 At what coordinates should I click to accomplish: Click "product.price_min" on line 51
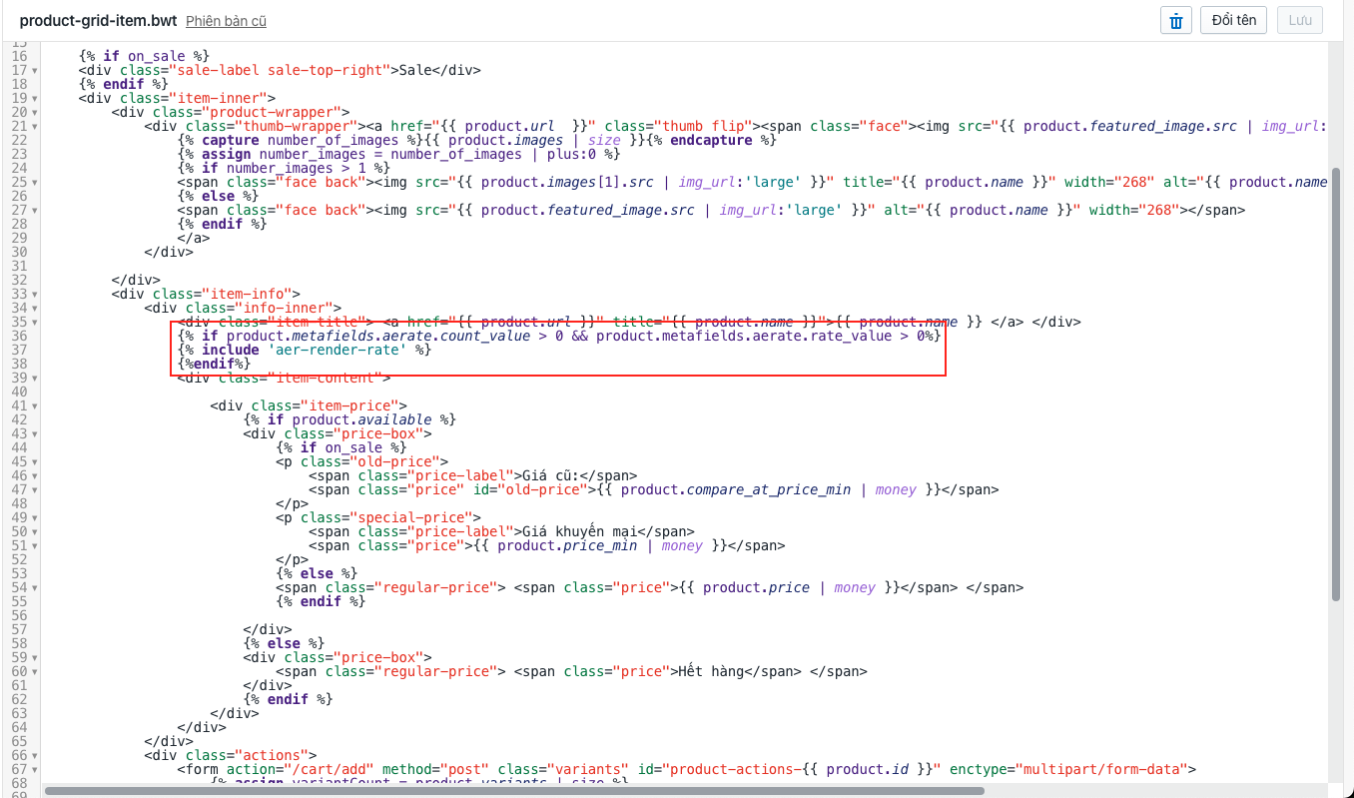coord(567,545)
